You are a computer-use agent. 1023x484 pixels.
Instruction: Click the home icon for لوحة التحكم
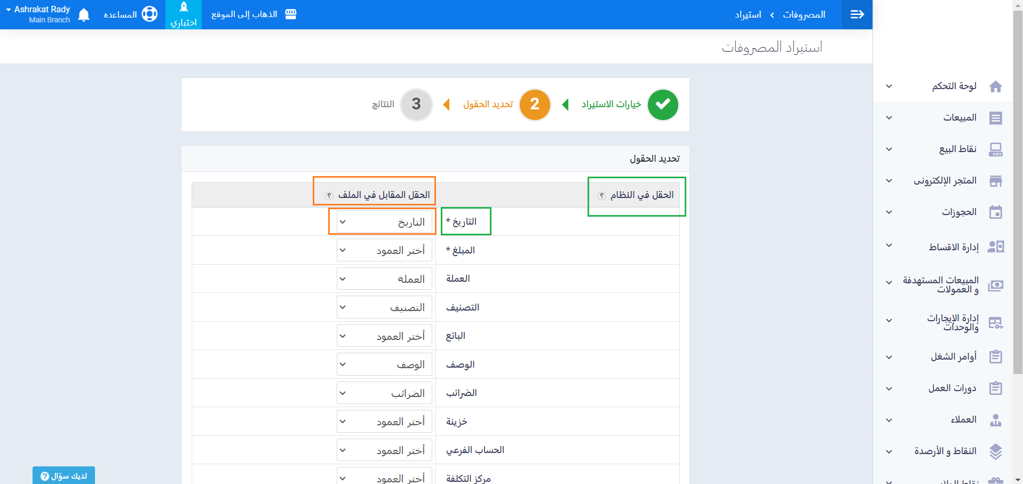coord(995,86)
